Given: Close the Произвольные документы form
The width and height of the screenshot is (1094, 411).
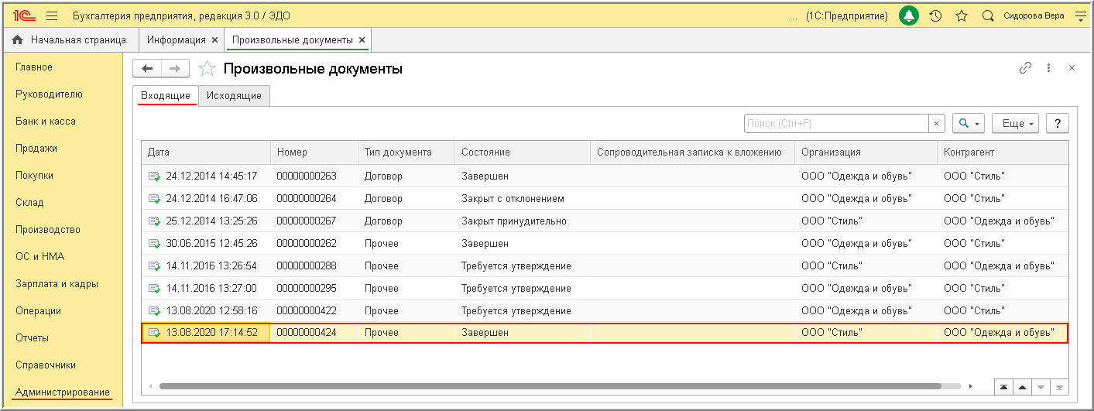Looking at the screenshot, I should (1072, 68).
